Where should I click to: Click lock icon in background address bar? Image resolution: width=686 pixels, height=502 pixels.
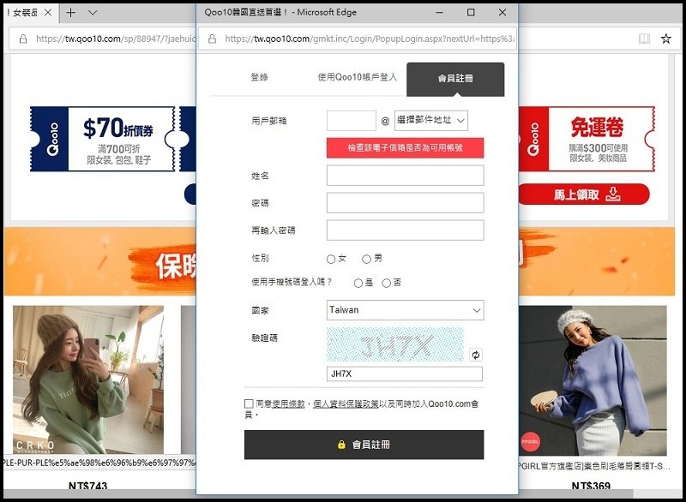(23, 39)
